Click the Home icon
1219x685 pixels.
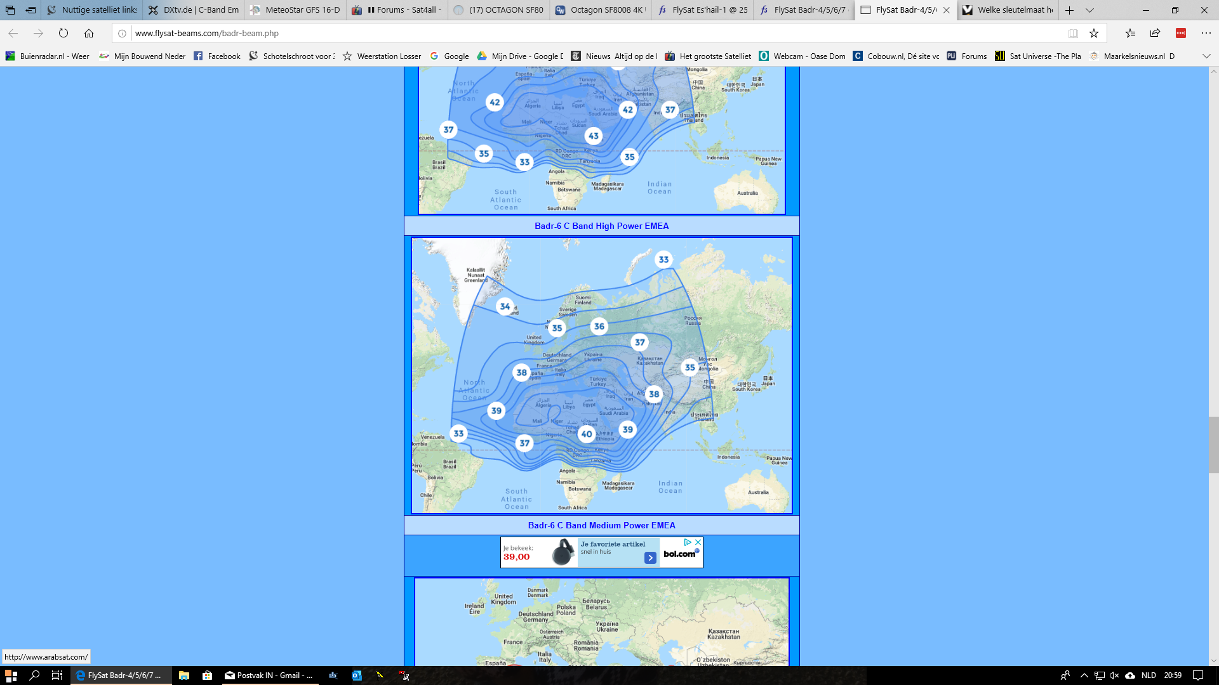point(89,33)
